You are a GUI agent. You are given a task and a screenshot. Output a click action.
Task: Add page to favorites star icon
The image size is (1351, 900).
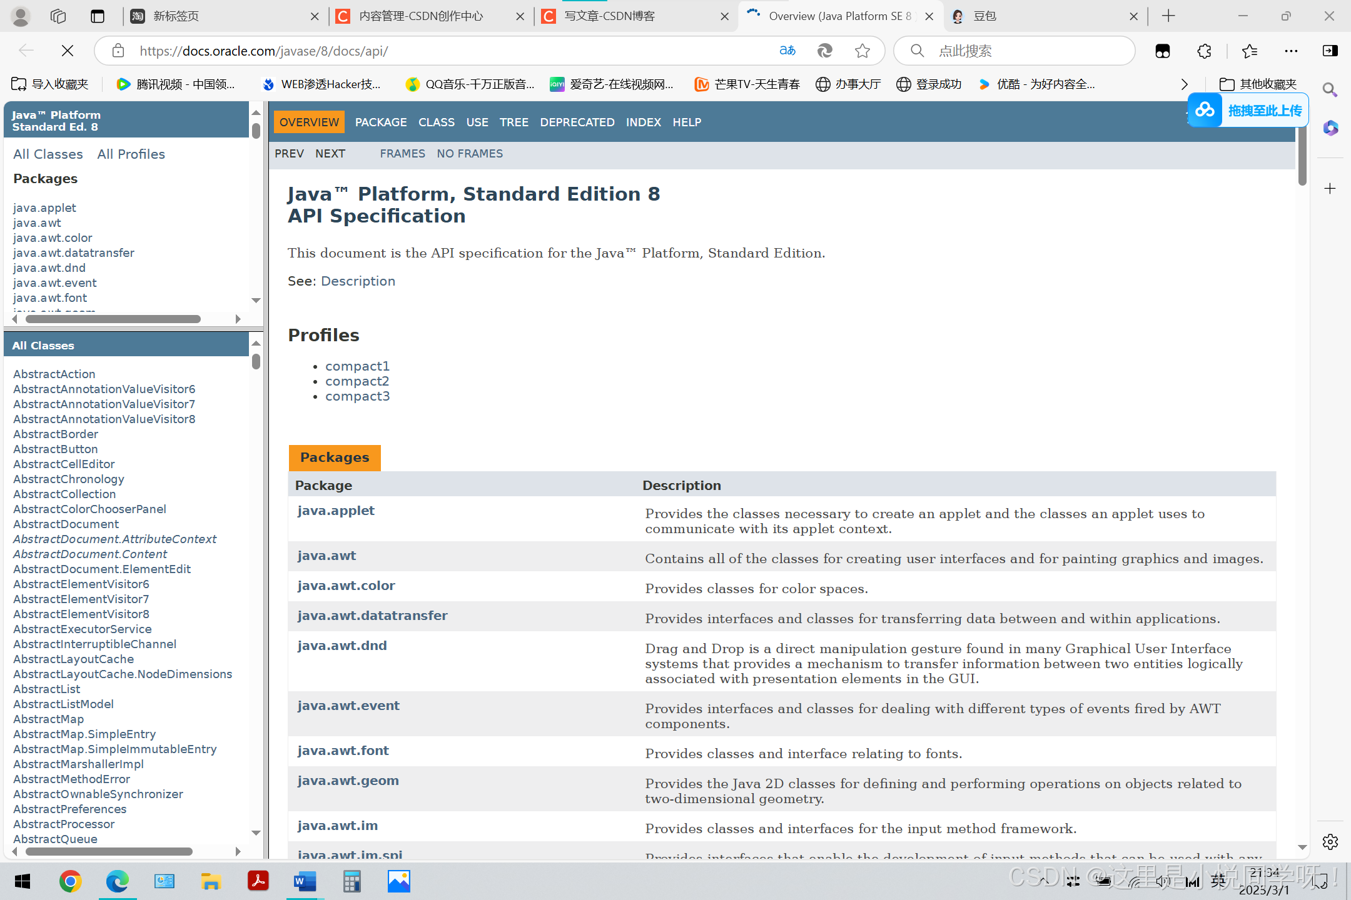point(863,51)
